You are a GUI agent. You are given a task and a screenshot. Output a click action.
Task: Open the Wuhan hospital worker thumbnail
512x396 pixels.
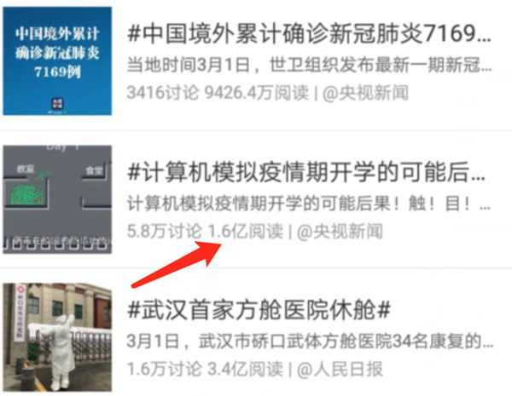pos(57,337)
